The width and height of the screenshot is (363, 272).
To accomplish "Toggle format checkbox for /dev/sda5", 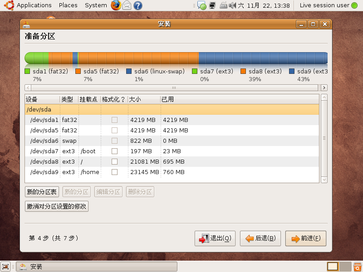I will click(x=114, y=130).
